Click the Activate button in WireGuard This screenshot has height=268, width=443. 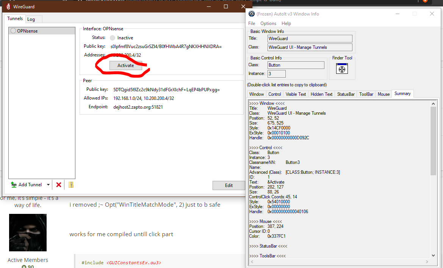click(x=126, y=65)
